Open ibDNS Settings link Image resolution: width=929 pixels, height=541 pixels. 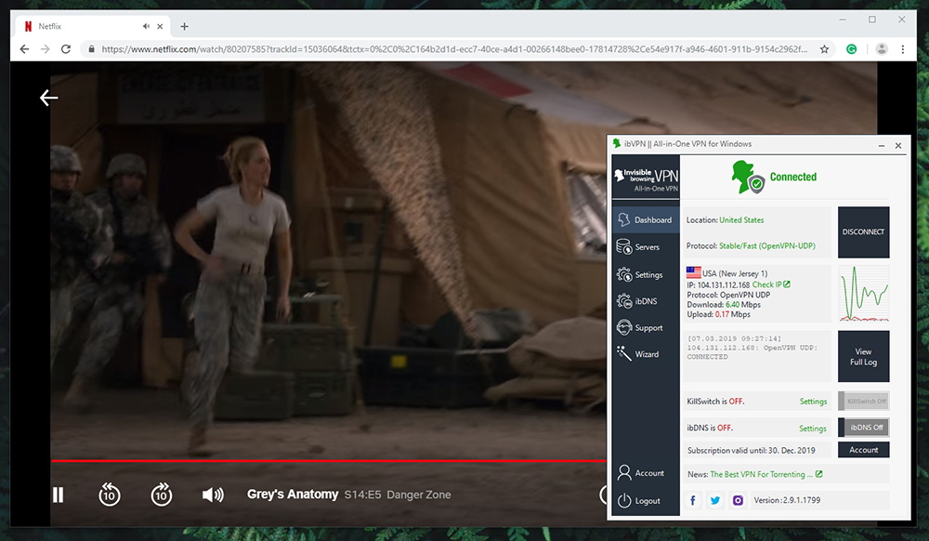pyautogui.click(x=812, y=428)
